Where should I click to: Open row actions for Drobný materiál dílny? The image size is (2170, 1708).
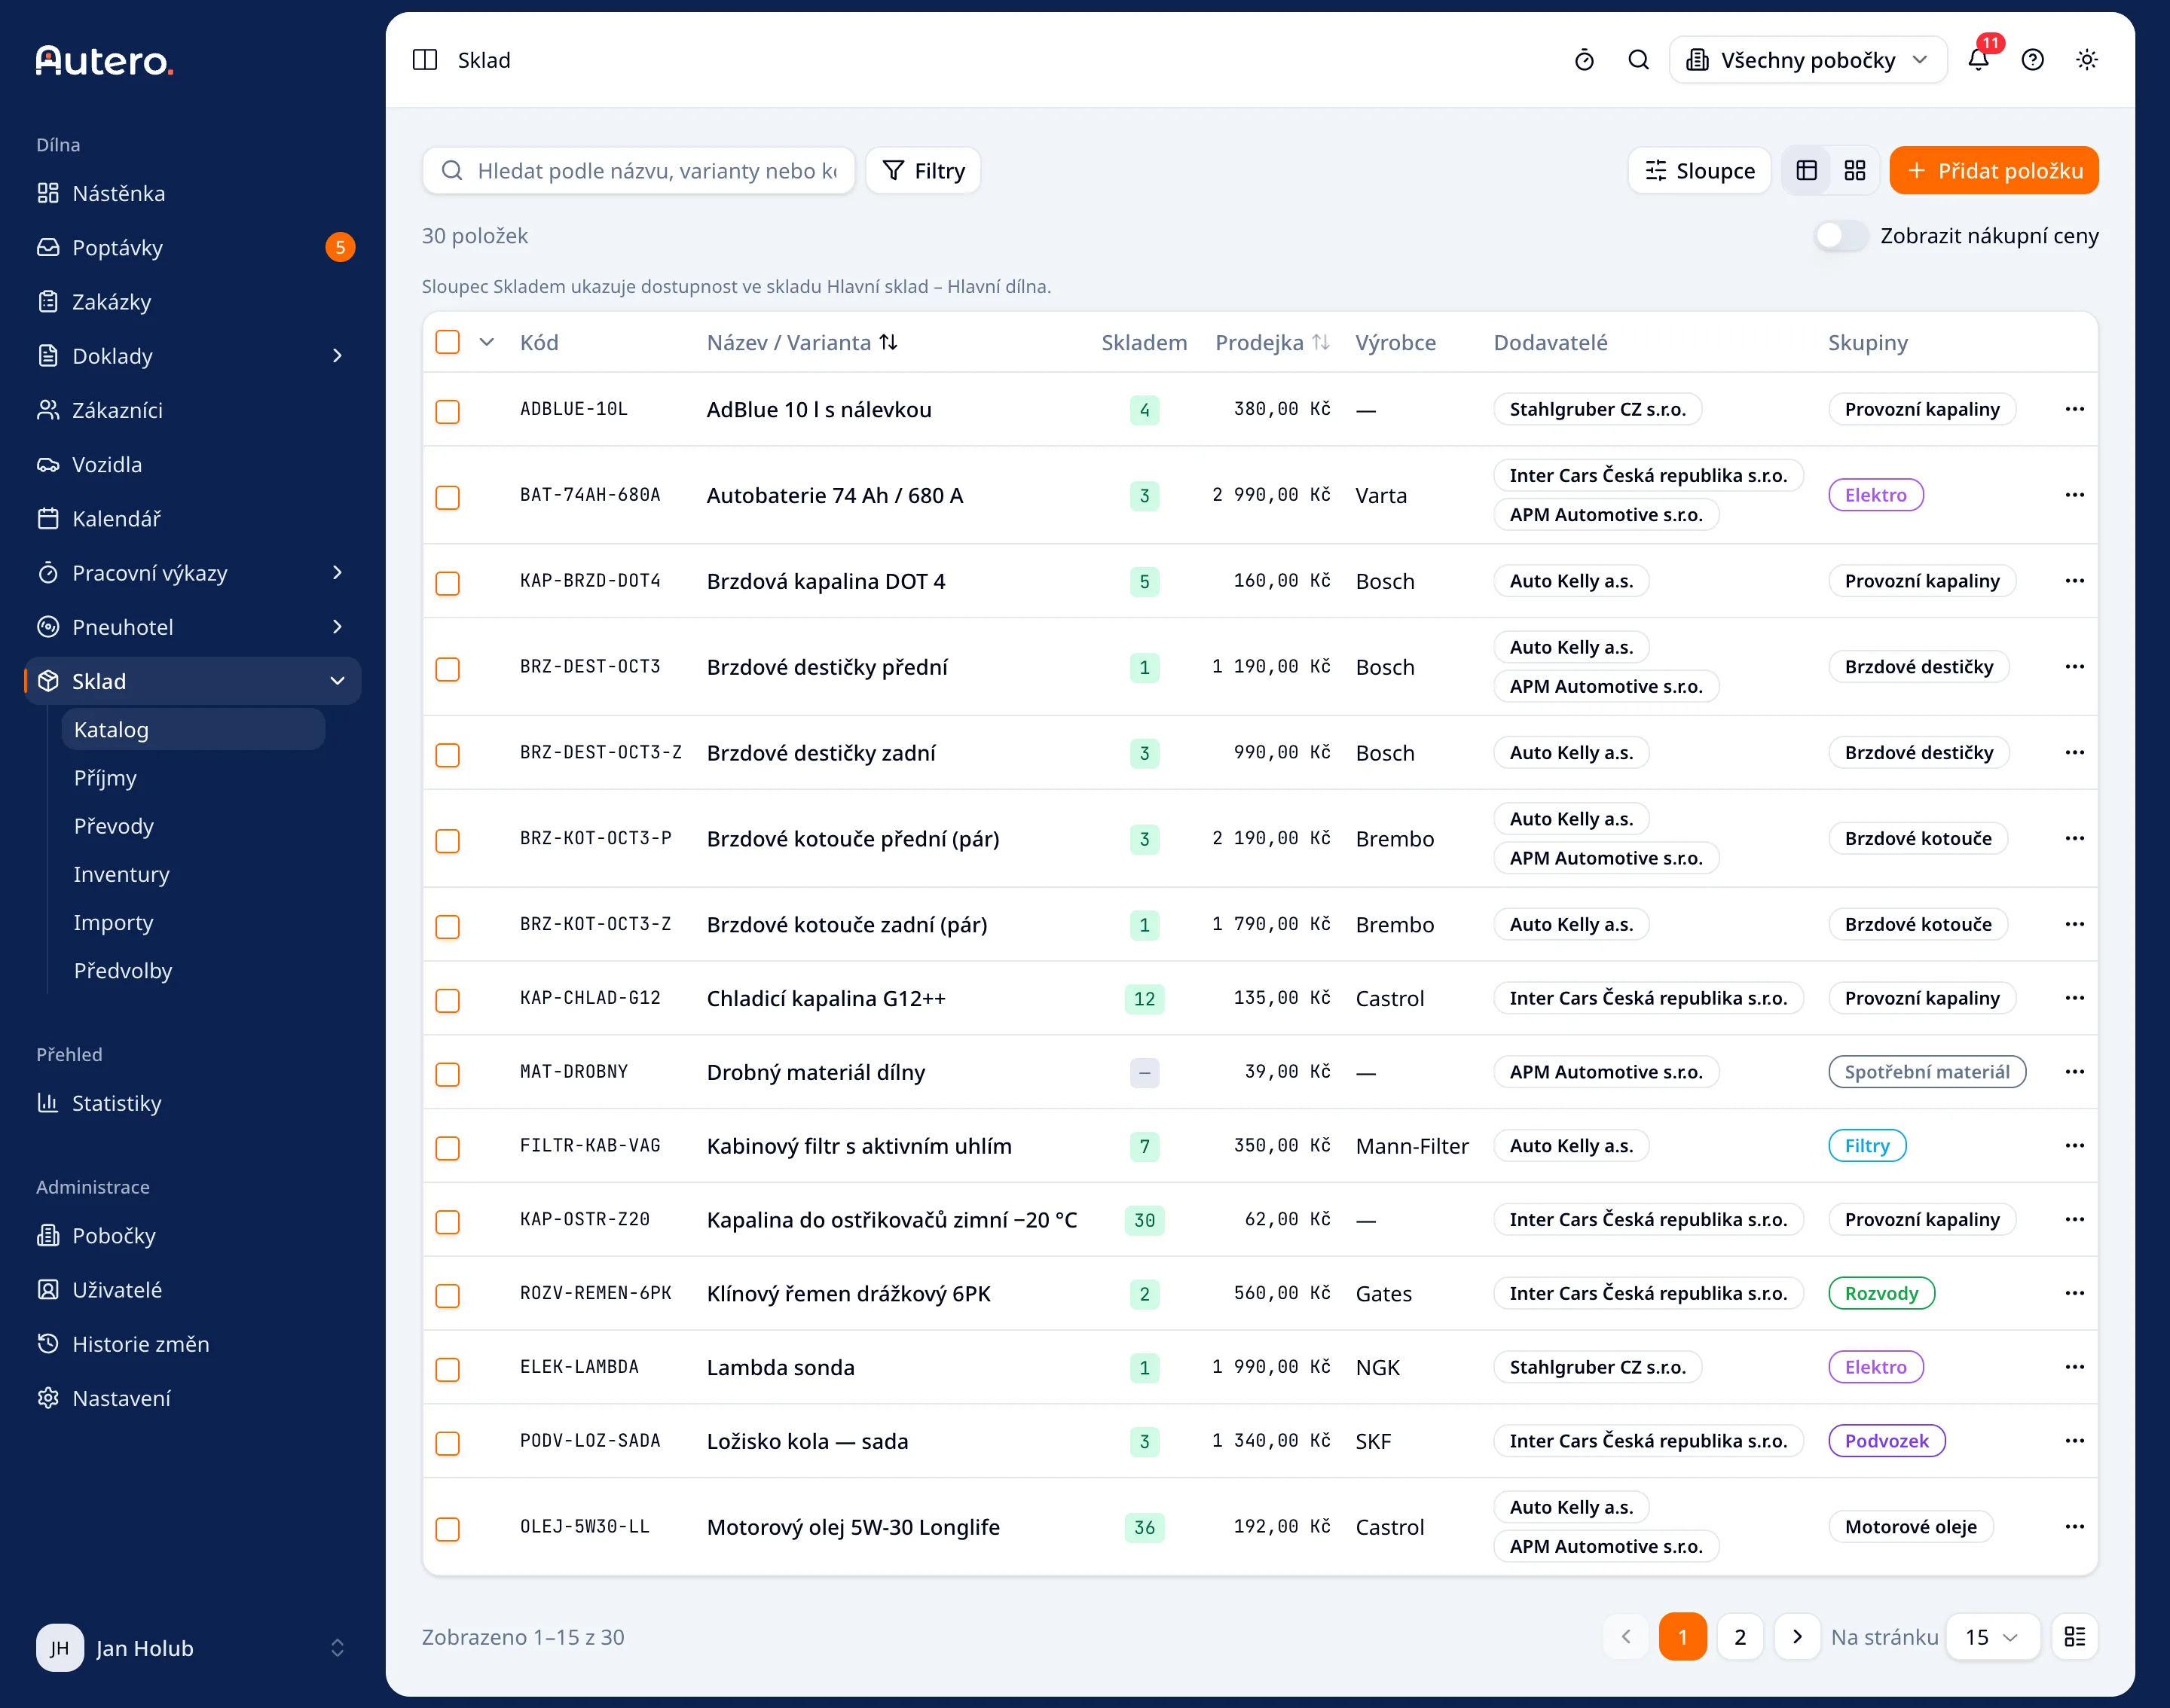[x=2074, y=1072]
